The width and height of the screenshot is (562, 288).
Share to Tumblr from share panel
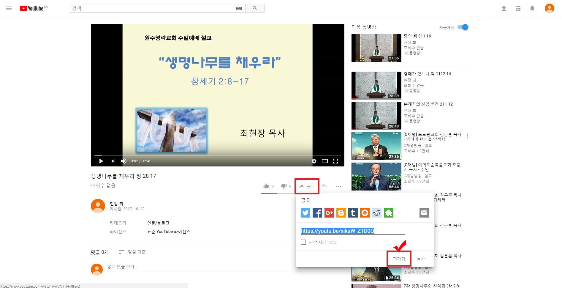(x=353, y=213)
